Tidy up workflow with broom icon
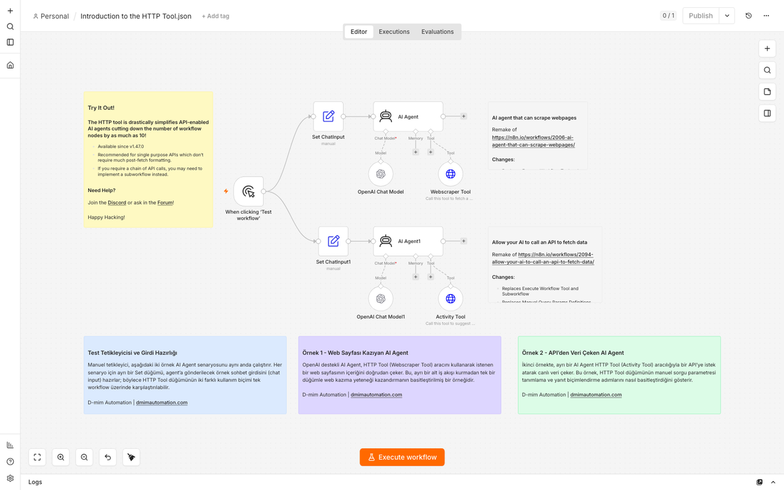This screenshot has width=784, height=490. (131, 457)
